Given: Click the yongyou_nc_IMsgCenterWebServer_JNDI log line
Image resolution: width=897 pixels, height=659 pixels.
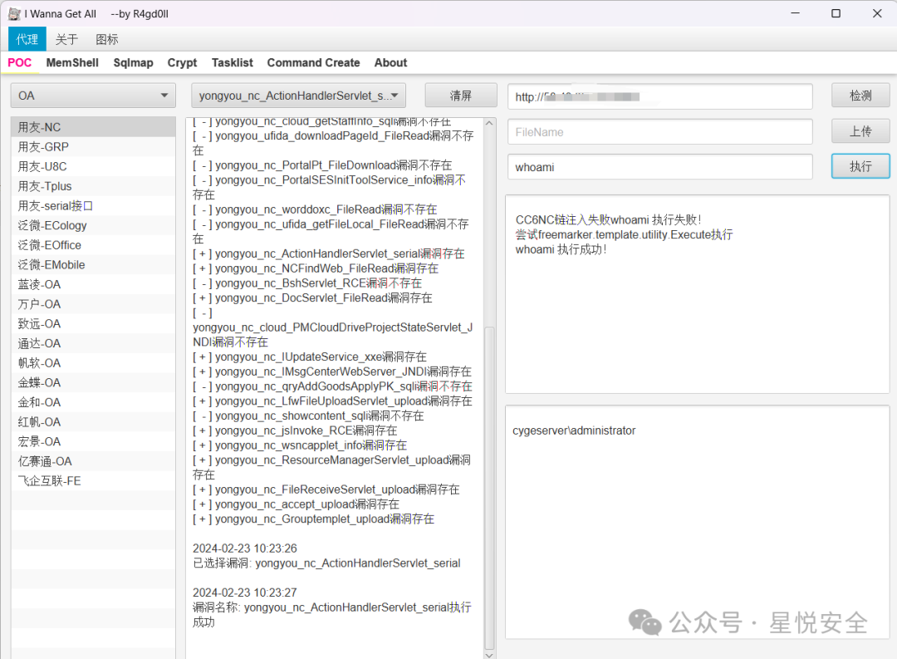Looking at the screenshot, I should point(332,372).
